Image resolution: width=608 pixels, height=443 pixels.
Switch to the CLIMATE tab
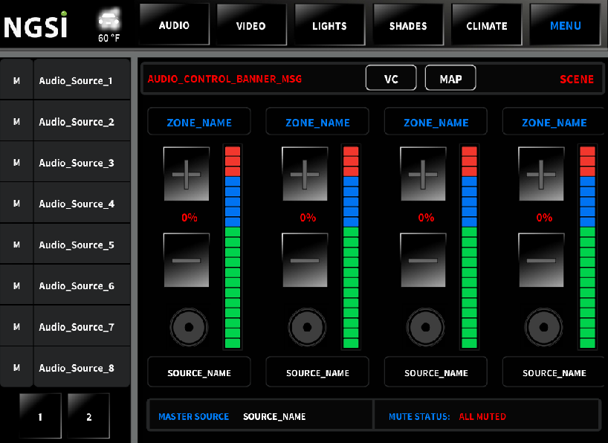(485, 25)
